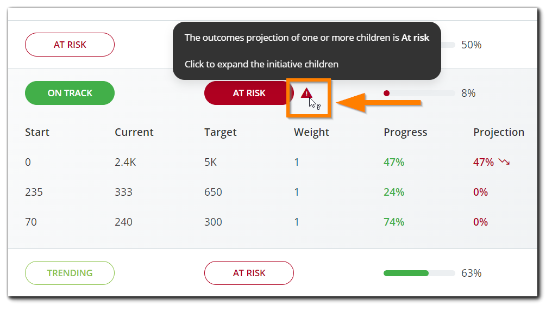Viewport: 552px width, 311px height.
Task: Click the 24% progress value
Action: tap(394, 192)
